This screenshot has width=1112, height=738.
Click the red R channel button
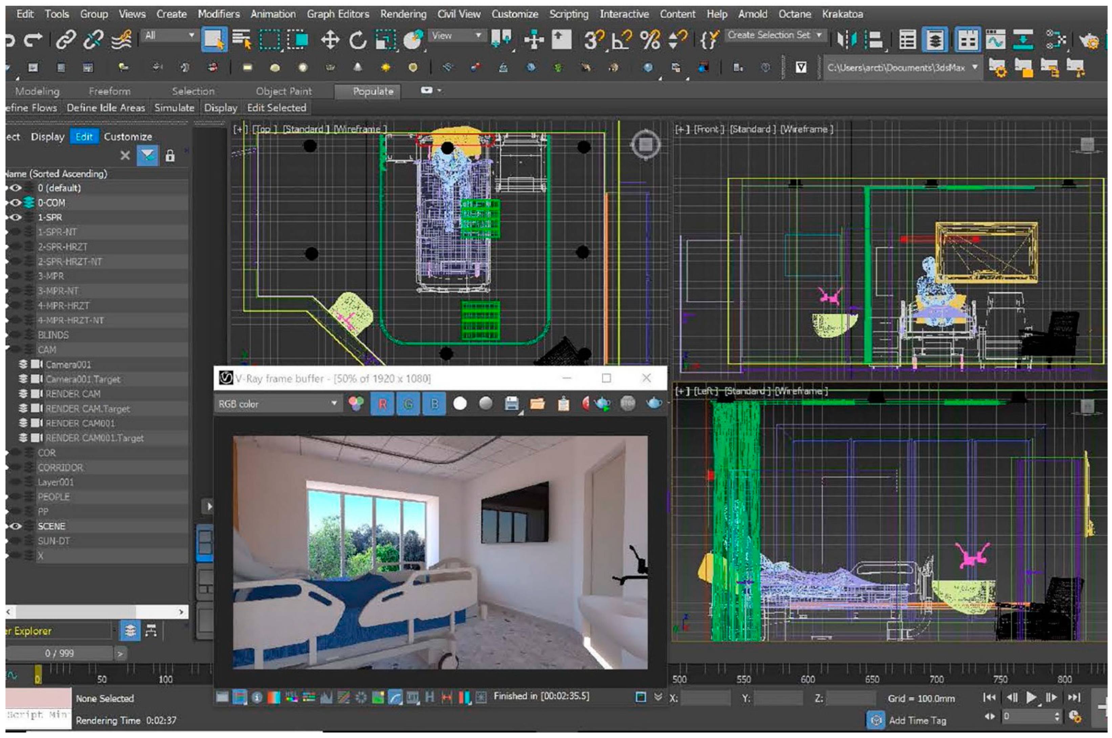(382, 404)
